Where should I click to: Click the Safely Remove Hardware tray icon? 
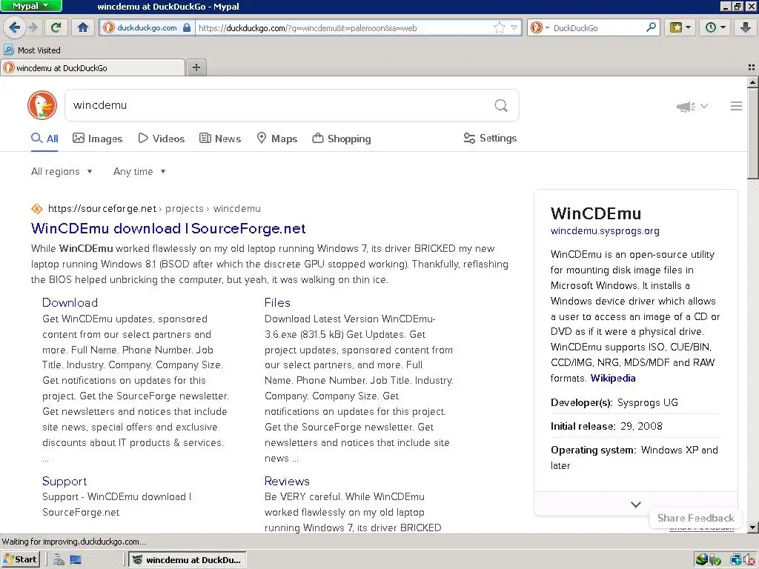click(715, 560)
